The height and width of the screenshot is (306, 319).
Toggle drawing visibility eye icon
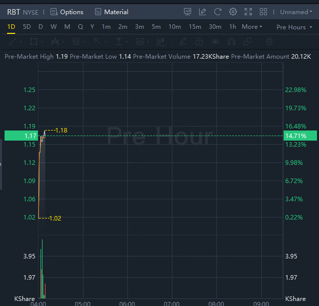(215, 41)
